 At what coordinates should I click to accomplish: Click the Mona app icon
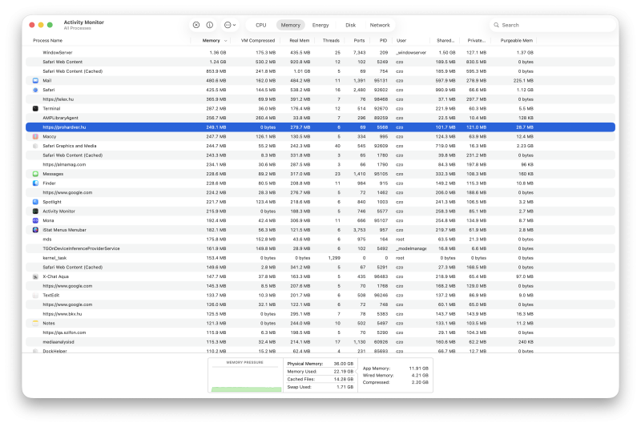pyautogui.click(x=35, y=220)
